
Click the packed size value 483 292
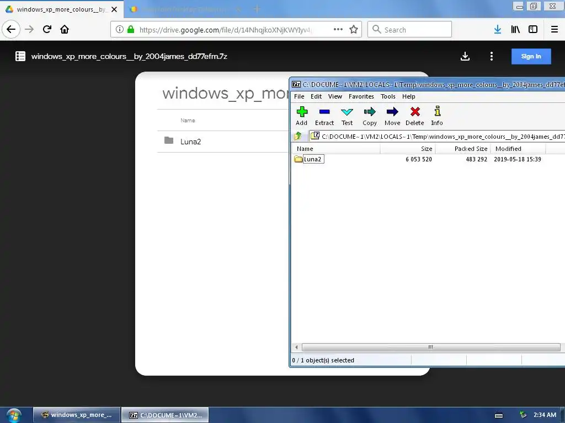click(x=476, y=159)
